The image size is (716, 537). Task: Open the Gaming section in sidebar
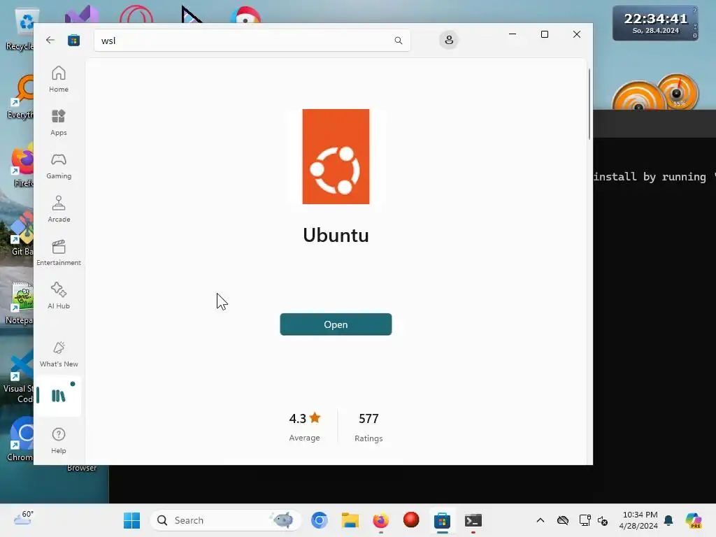click(59, 166)
